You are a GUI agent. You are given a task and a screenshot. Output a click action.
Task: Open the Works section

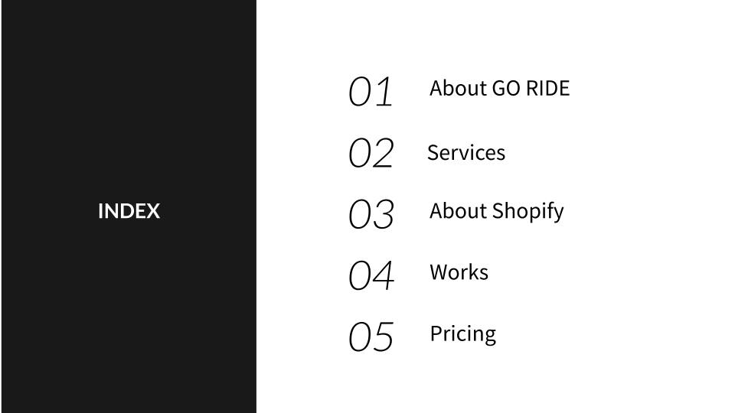(x=459, y=272)
